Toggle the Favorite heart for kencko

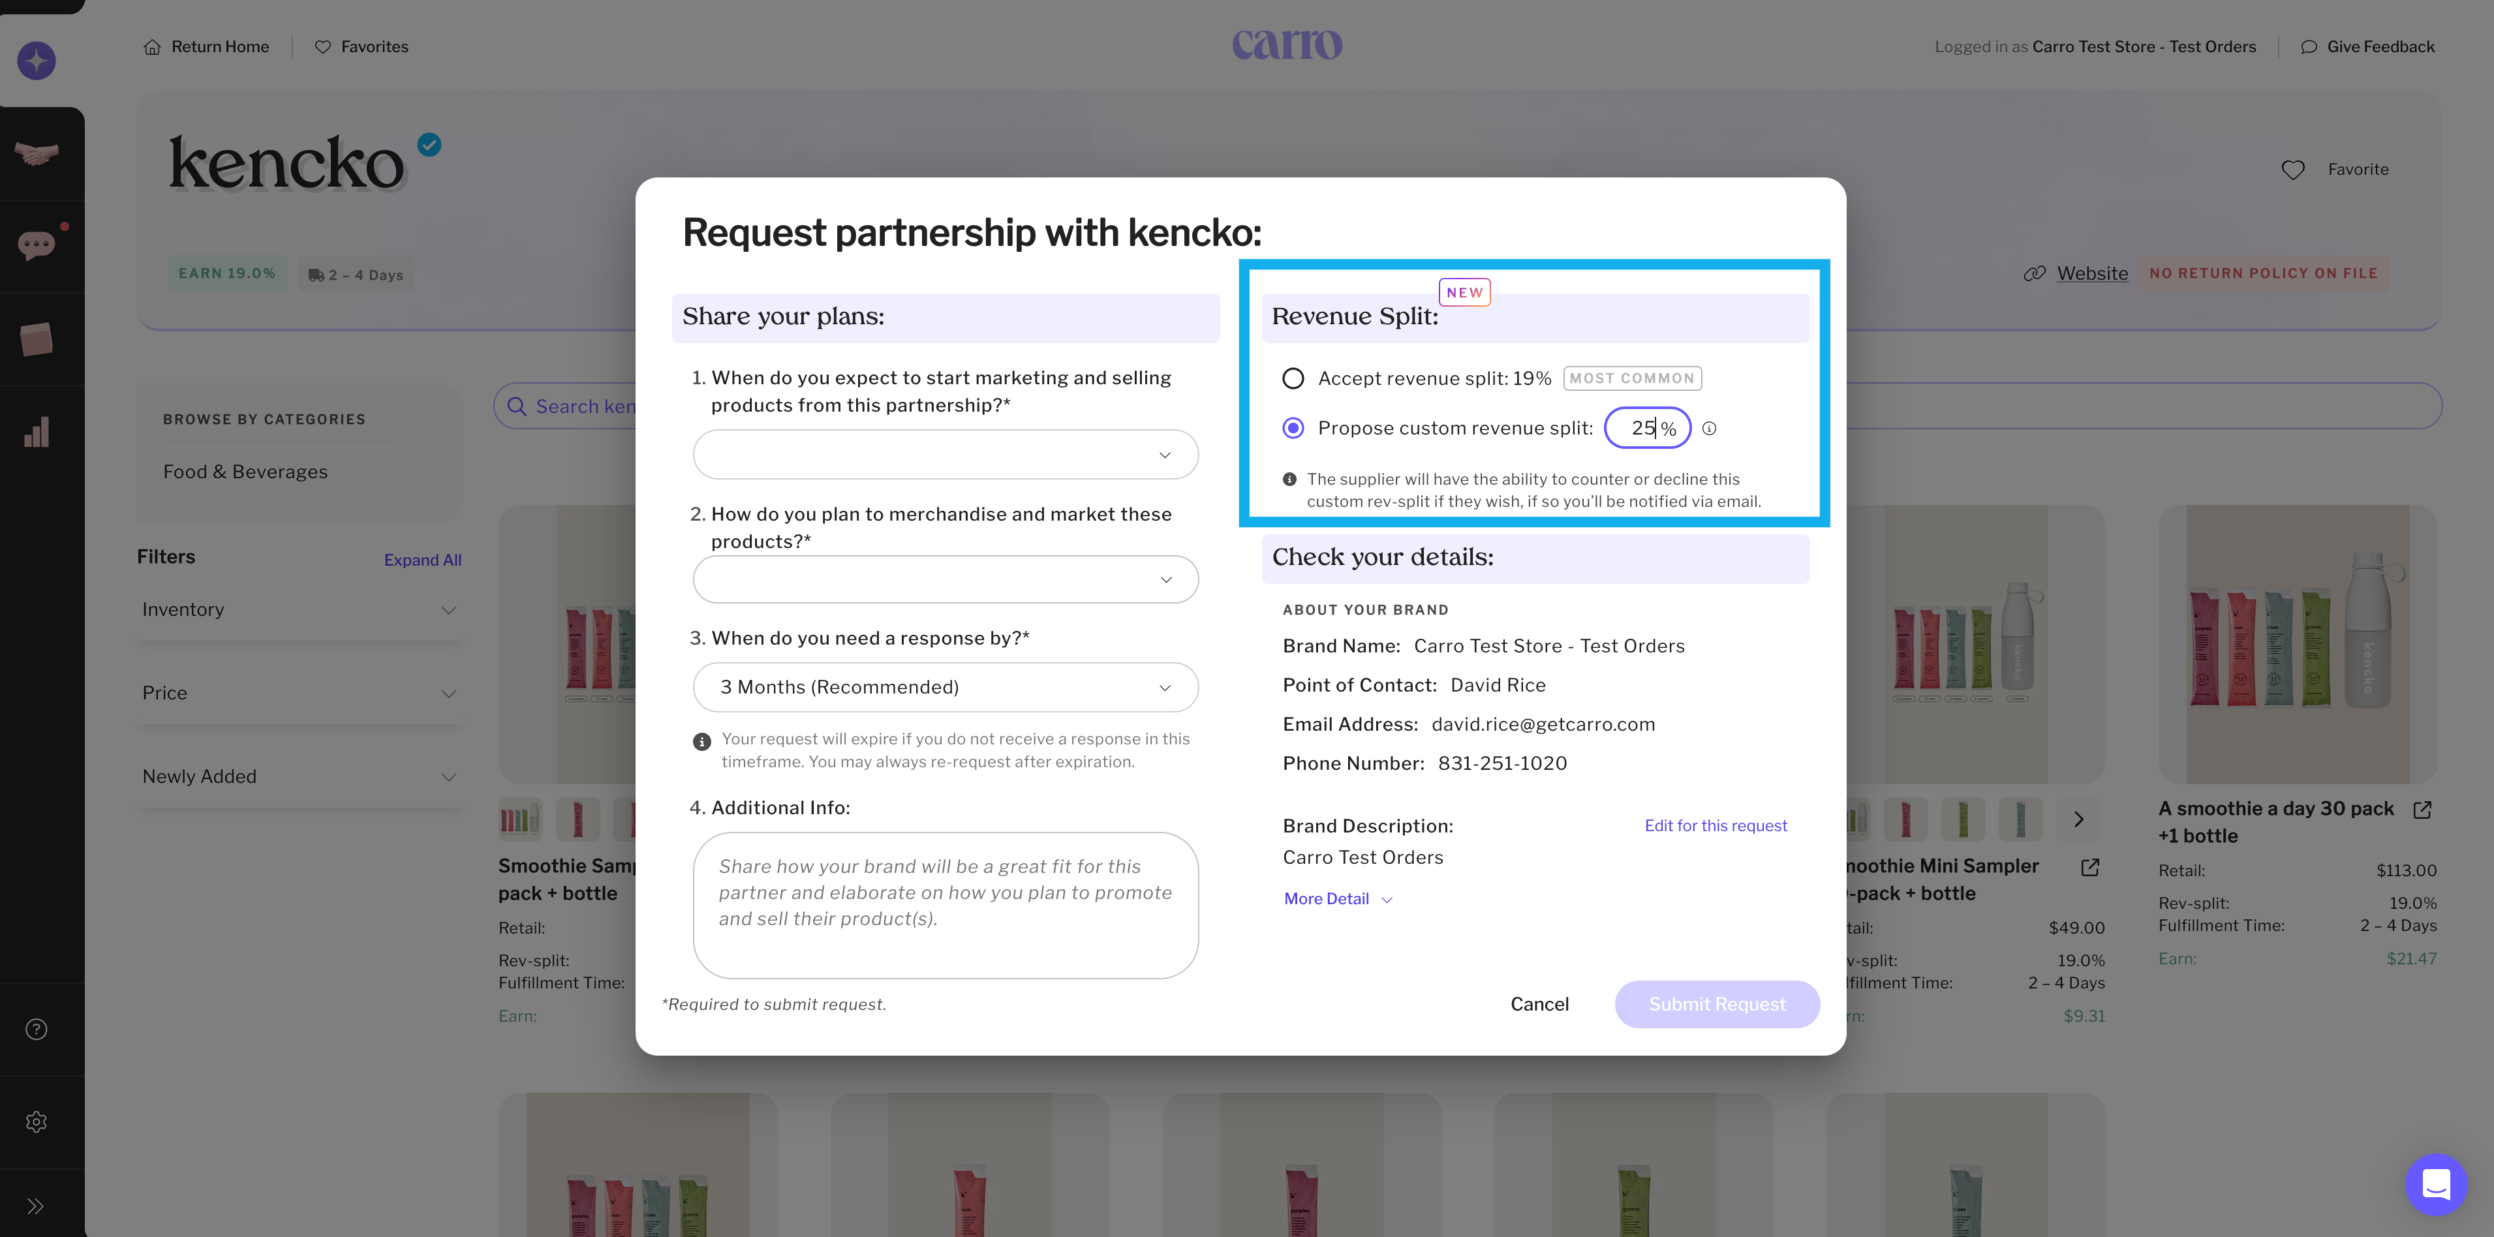[x=2292, y=170]
